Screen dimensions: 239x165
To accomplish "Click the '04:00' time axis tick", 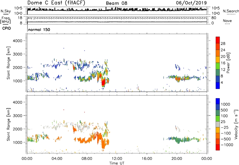I will click(x=57, y=159).
